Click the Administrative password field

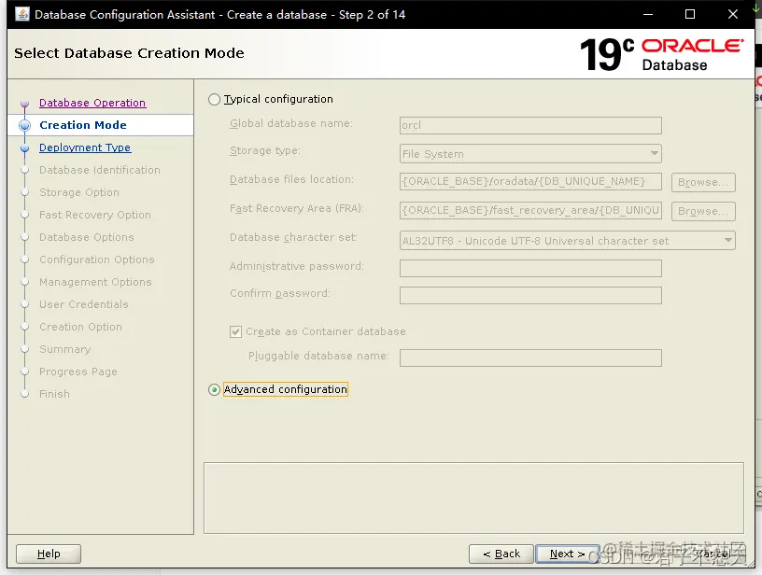click(x=530, y=268)
